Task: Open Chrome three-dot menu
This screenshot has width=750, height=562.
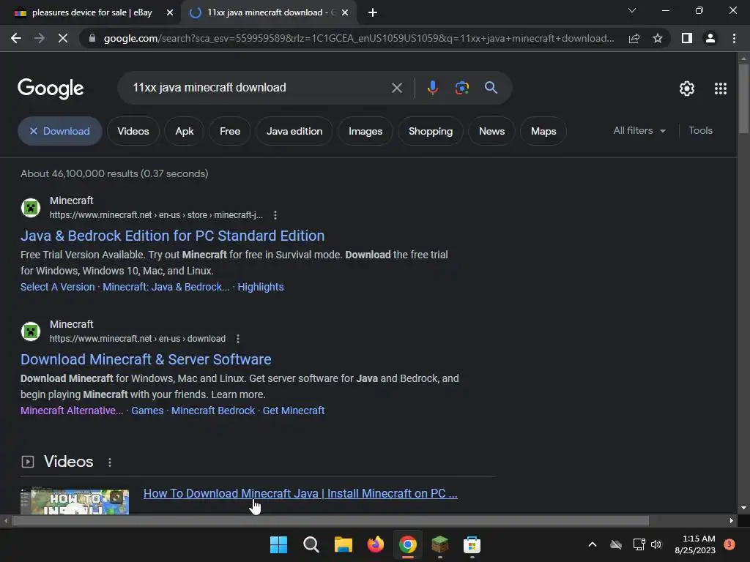Action: 734,38
